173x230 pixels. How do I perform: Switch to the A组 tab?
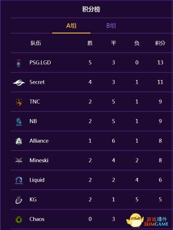click(71, 26)
